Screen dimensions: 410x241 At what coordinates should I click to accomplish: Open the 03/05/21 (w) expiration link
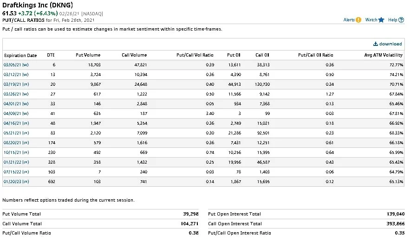16,65
